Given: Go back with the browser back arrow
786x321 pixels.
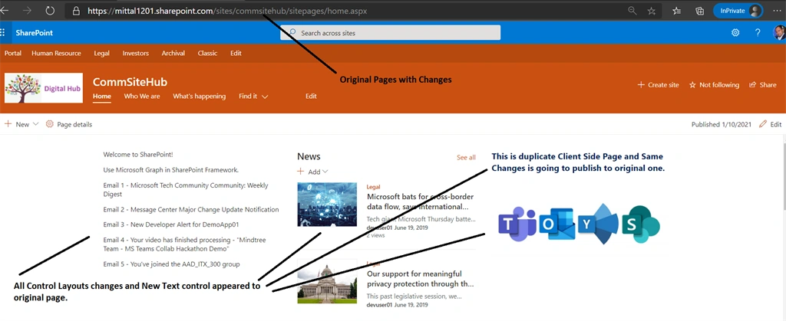Looking at the screenshot, I should (4, 11).
